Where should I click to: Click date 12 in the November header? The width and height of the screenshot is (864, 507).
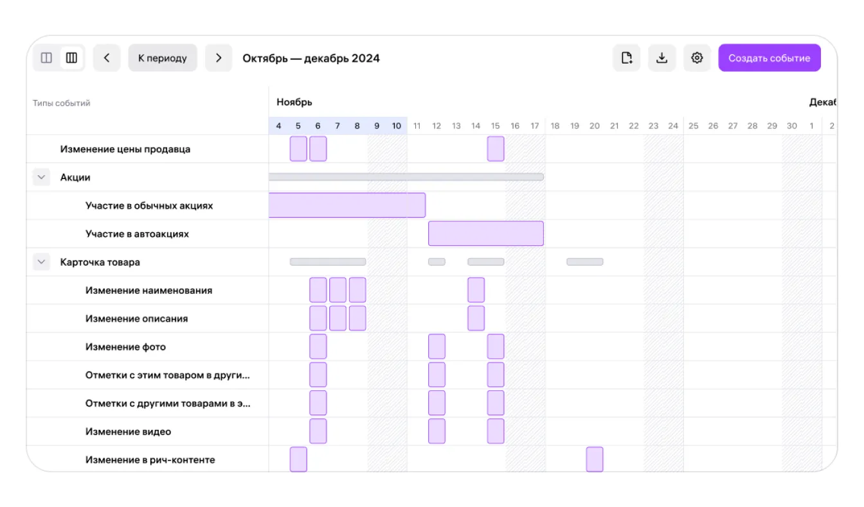[437, 126]
